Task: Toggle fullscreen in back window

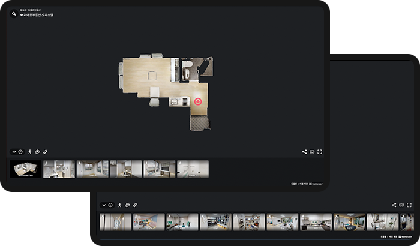Action: coord(409,205)
